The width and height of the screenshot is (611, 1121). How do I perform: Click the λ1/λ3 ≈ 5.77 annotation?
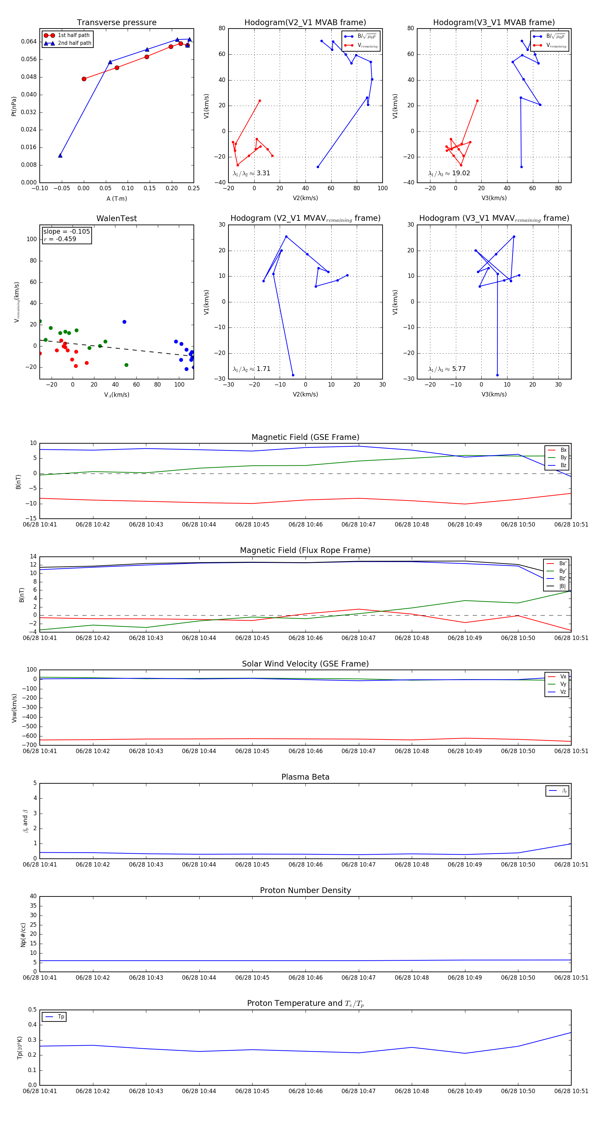tap(447, 369)
